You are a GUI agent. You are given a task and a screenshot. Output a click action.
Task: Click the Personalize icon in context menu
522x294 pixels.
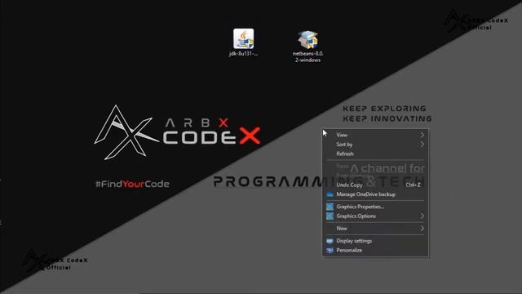point(330,250)
